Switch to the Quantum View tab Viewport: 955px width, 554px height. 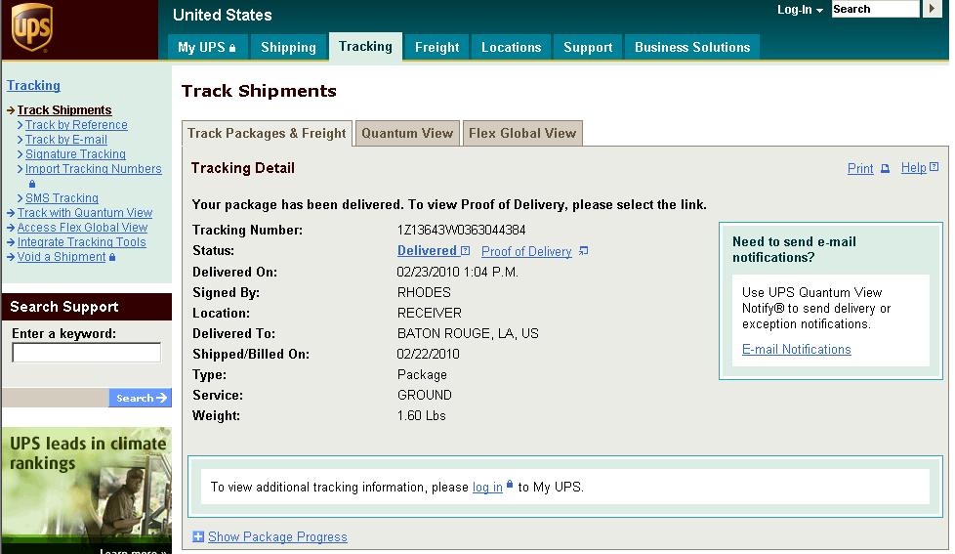407,133
